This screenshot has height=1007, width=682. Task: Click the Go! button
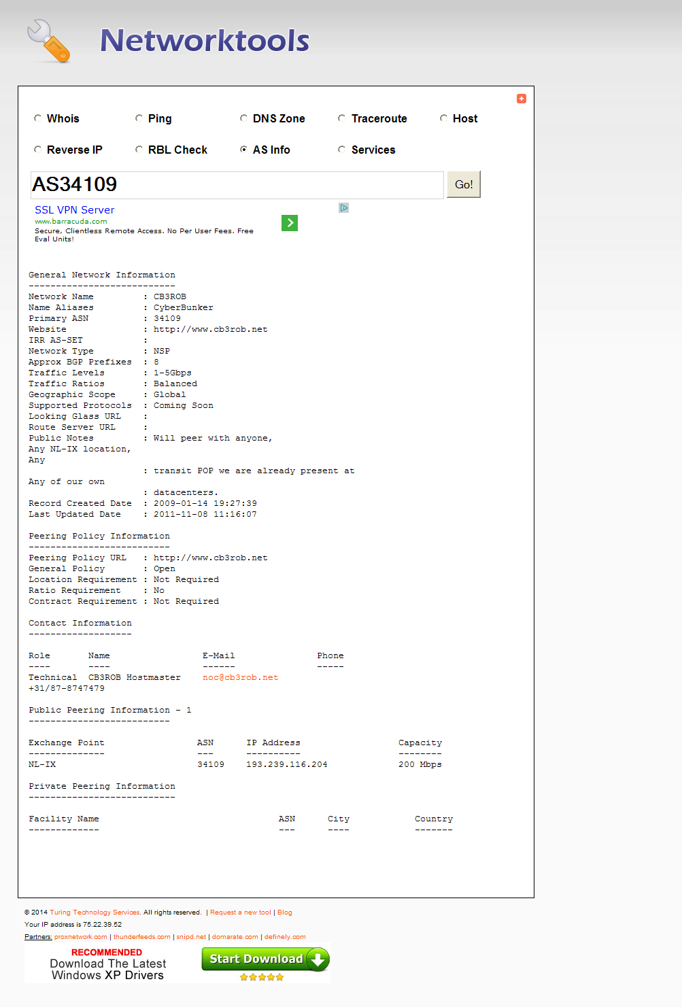point(464,184)
